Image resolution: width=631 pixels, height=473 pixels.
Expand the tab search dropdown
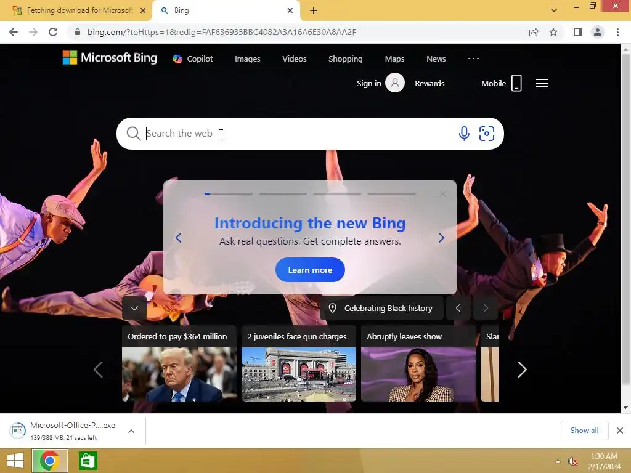click(x=554, y=10)
